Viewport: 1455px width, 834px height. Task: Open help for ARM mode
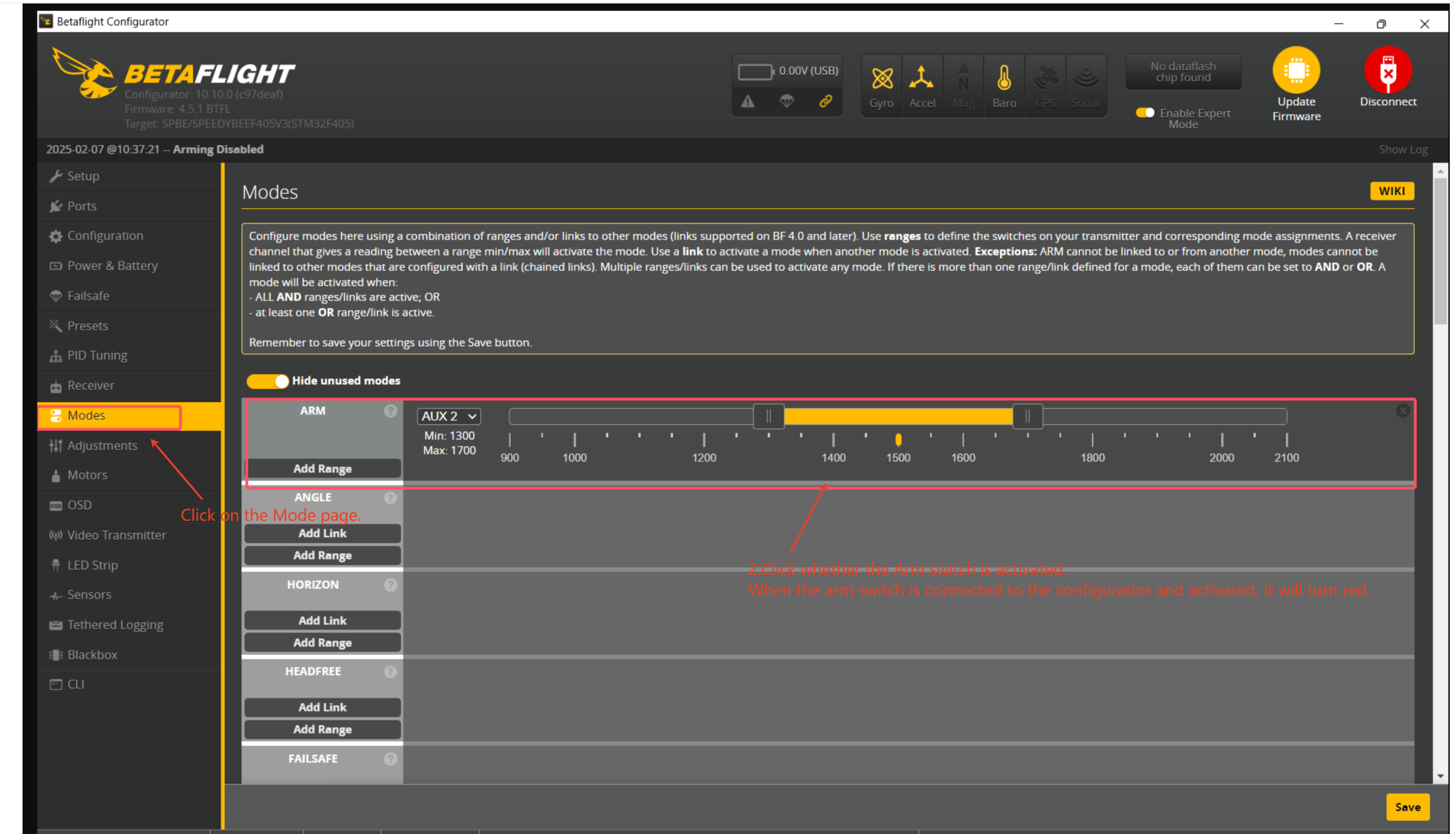391,411
